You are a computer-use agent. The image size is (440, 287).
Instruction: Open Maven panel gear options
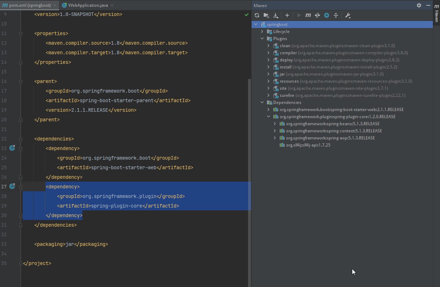click(x=419, y=5)
